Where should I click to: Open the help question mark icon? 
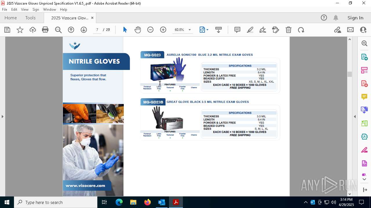(x=324, y=18)
